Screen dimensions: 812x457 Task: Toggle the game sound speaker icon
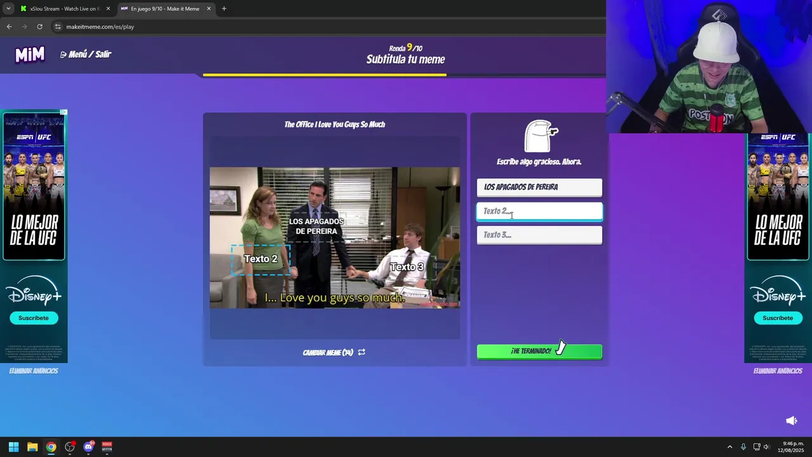tap(792, 421)
